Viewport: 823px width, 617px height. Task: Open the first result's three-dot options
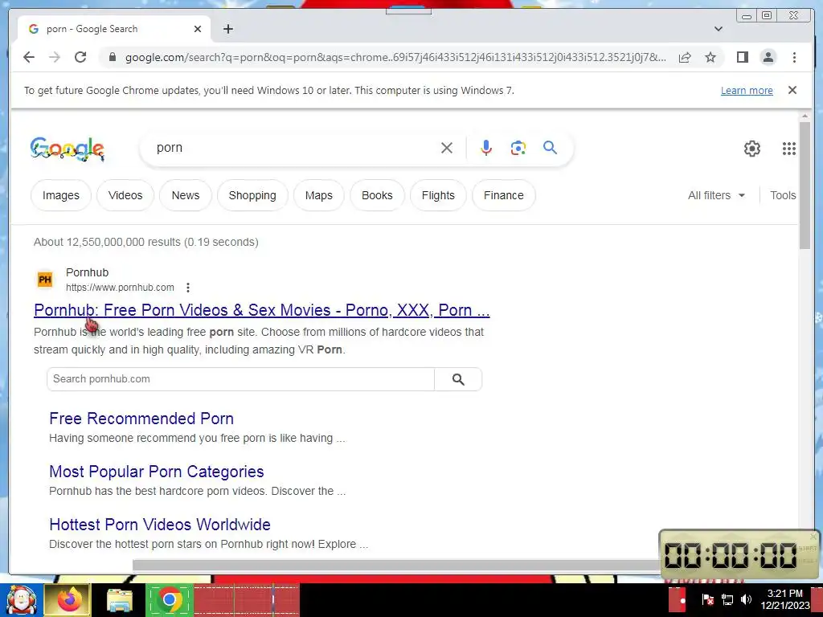pos(188,288)
